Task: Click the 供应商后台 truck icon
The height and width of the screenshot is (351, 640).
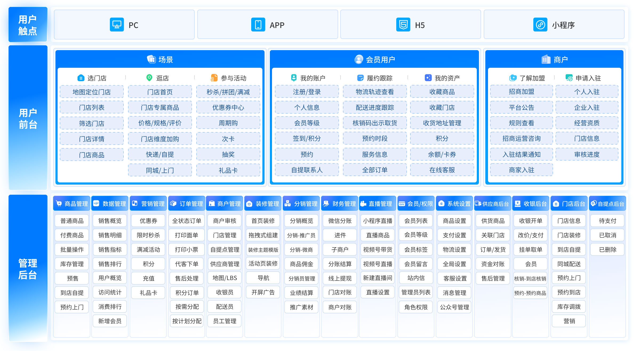Action: [x=478, y=204]
